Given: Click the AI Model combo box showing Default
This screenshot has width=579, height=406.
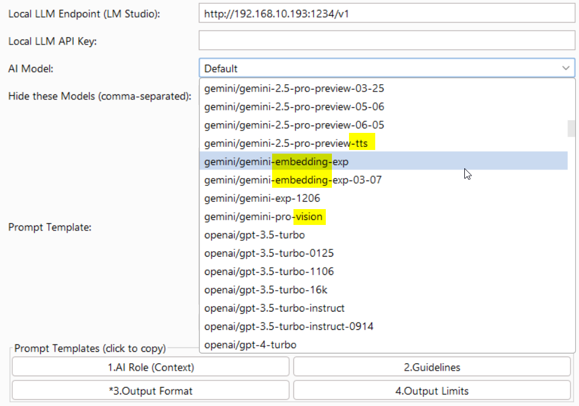Looking at the screenshot, I should coord(387,68).
